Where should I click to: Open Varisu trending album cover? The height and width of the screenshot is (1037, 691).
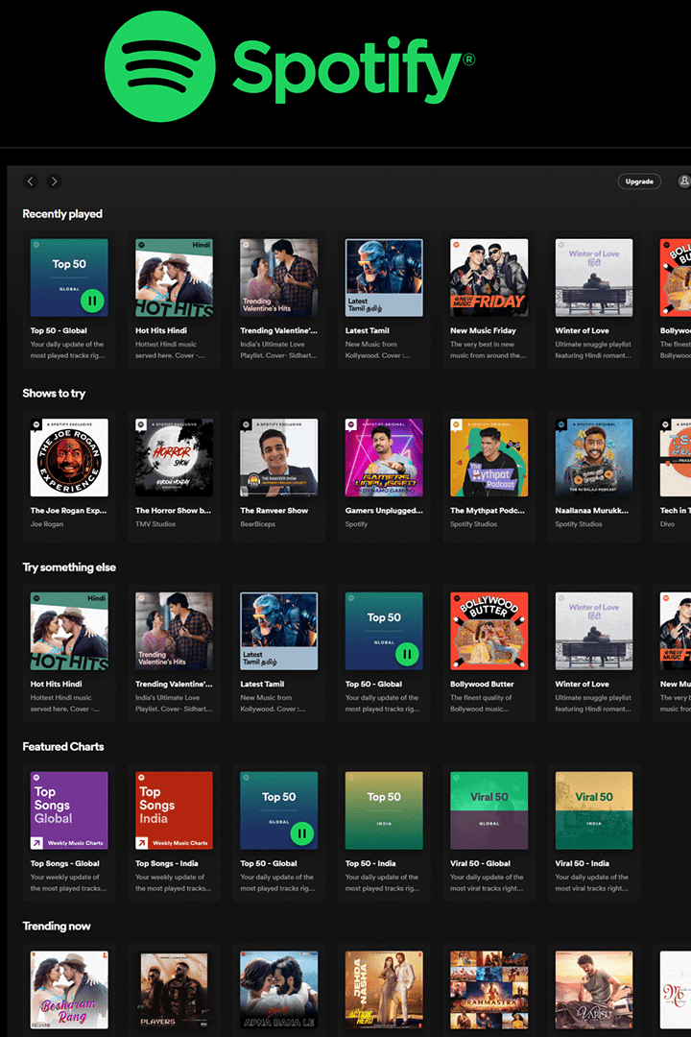coord(594,989)
